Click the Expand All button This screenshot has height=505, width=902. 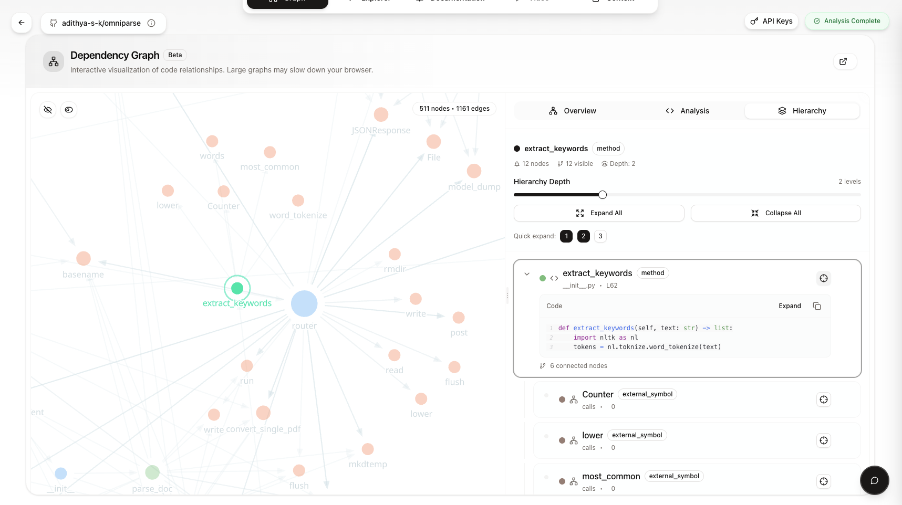click(x=599, y=213)
